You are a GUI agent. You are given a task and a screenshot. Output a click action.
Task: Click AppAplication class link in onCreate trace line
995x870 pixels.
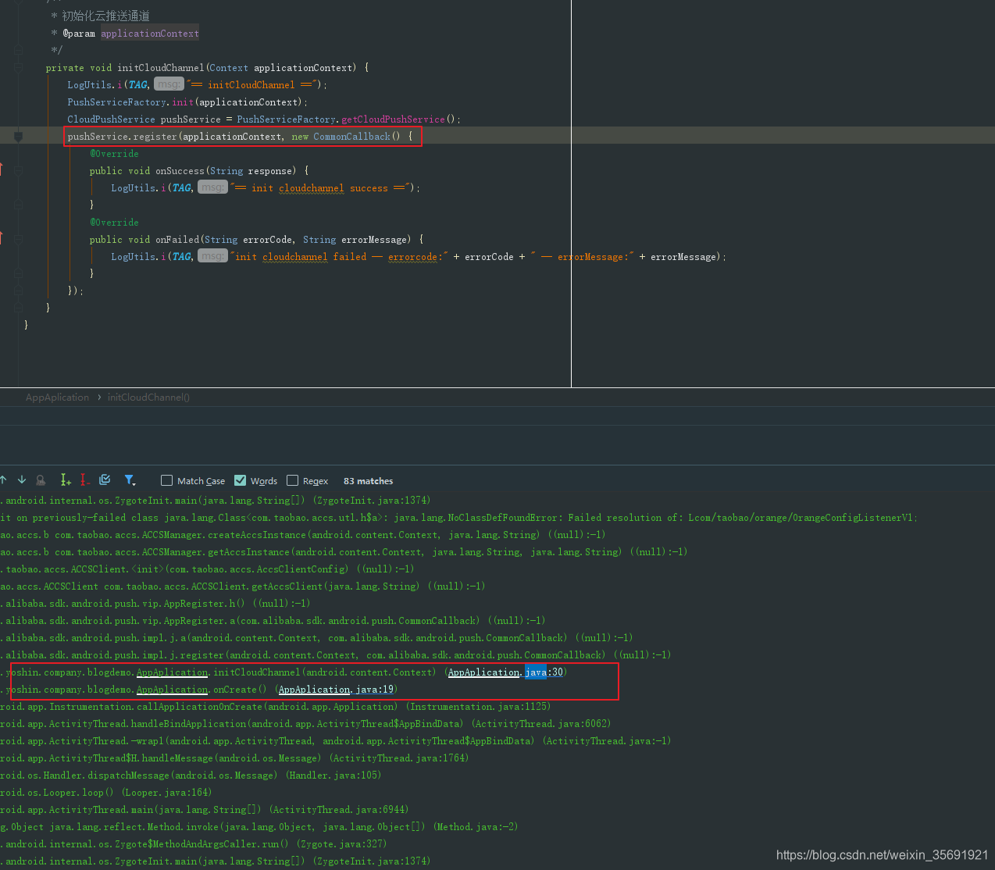172,690
